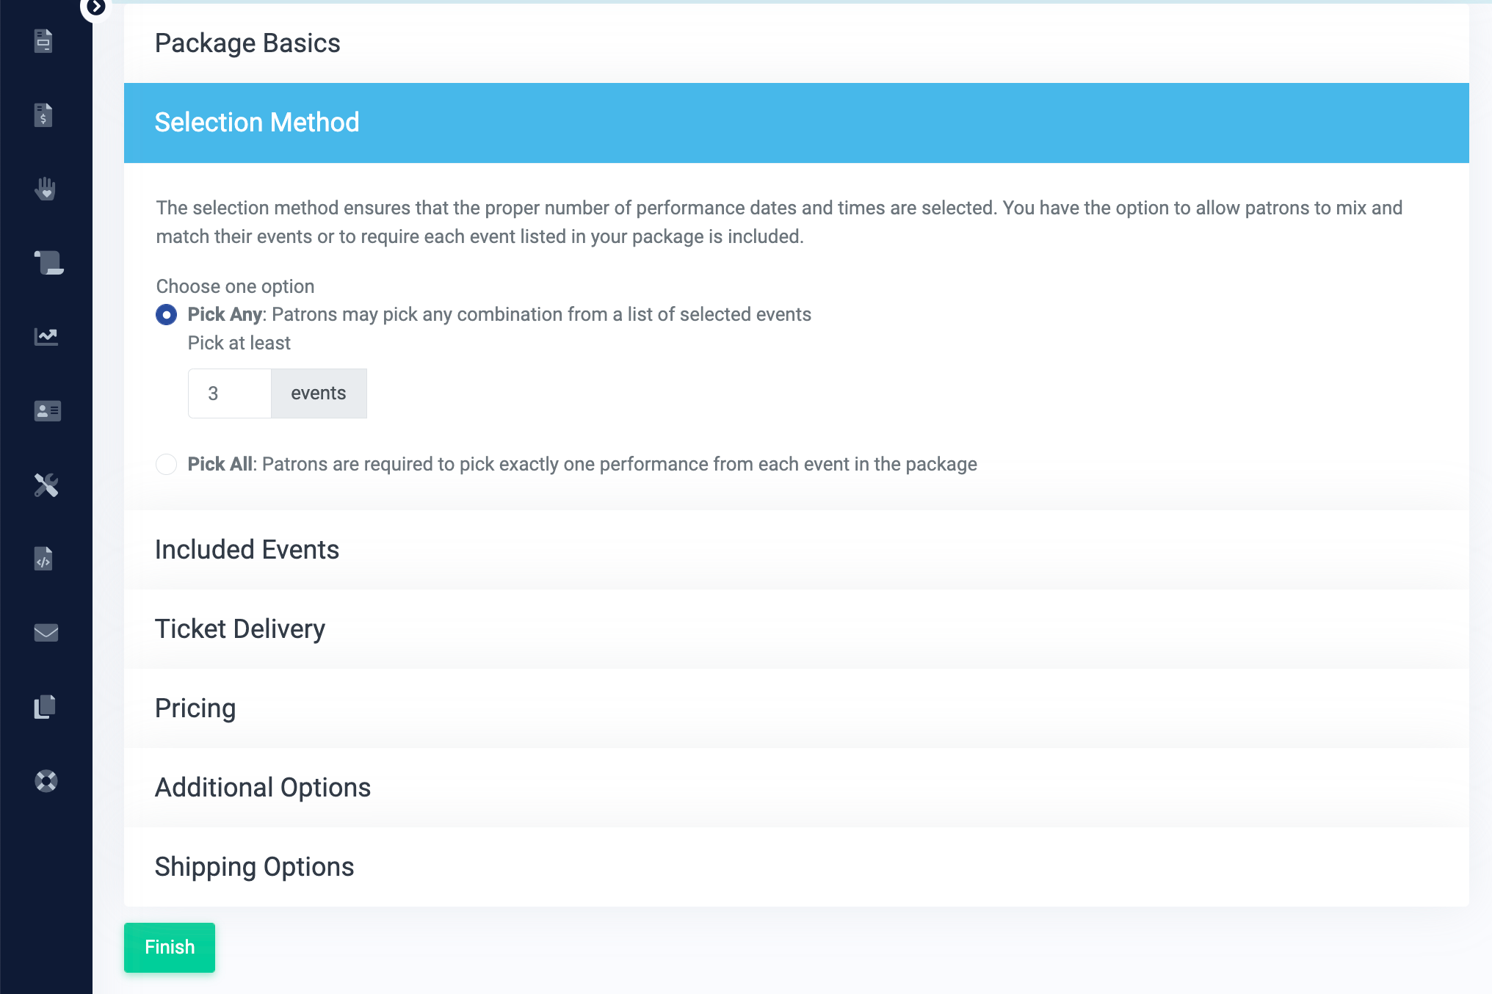Expand the Included Events section

(247, 550)
